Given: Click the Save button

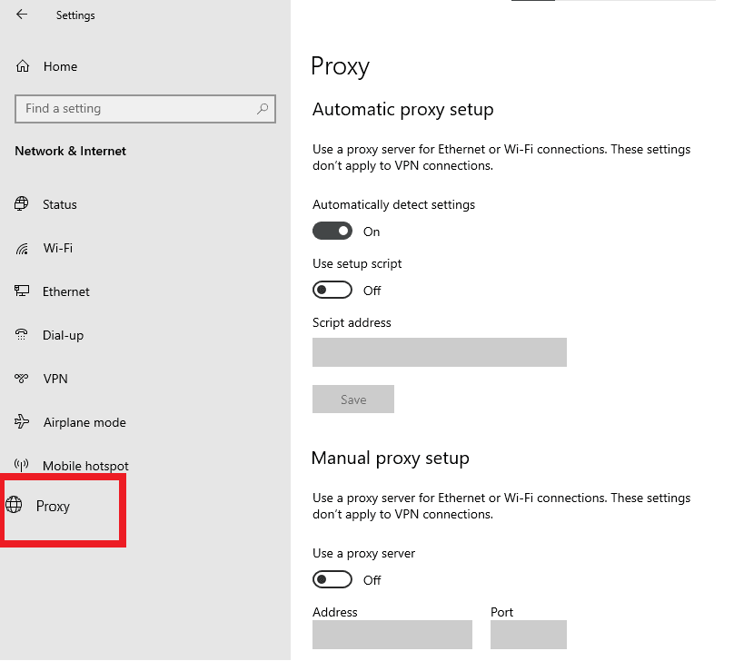Looking at the screenshot, I should point(353,400).
